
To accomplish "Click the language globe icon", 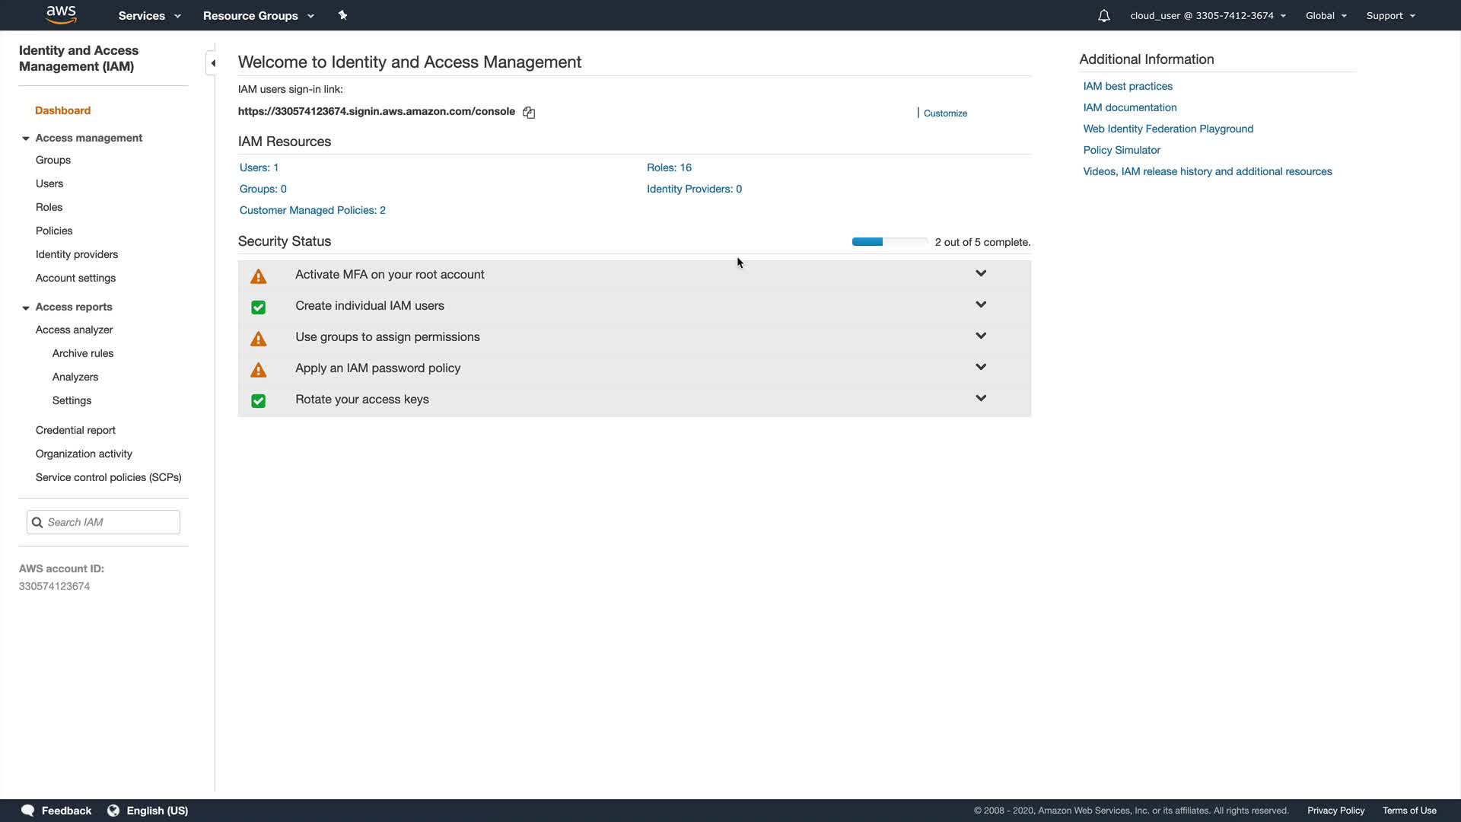I will click(x=113, y=811).
